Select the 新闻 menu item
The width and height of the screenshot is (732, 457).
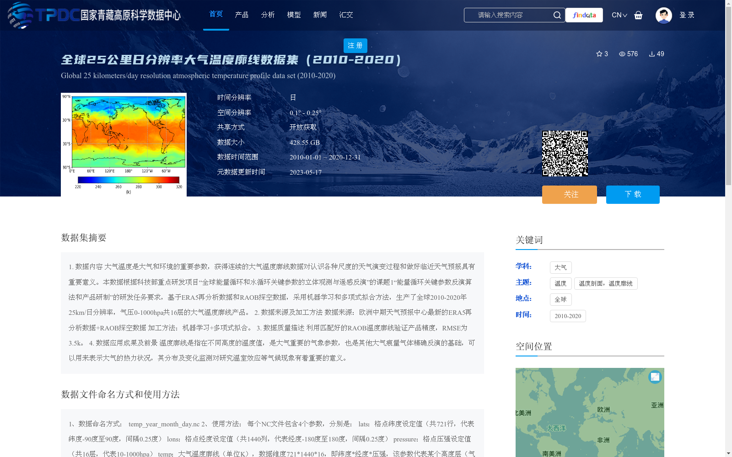320,15
